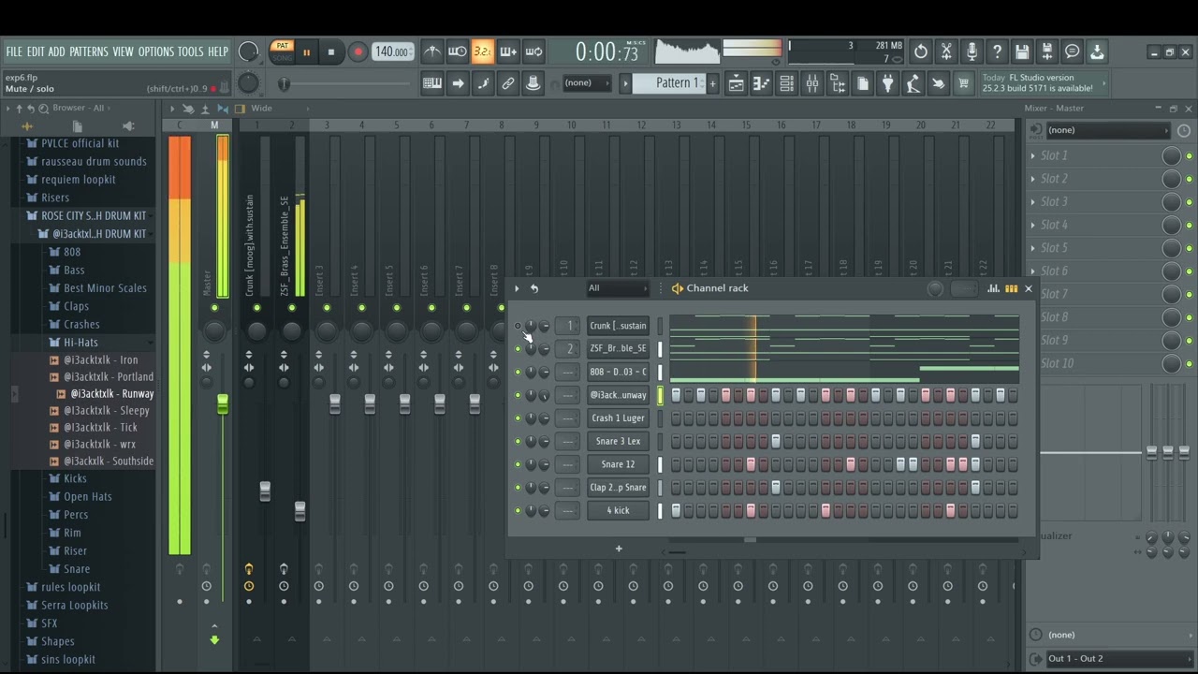The width and height of the screenshot is (1198, 674).
Task: Open mixer input (none) dropdown at top
Action: tap(1107, 130)
